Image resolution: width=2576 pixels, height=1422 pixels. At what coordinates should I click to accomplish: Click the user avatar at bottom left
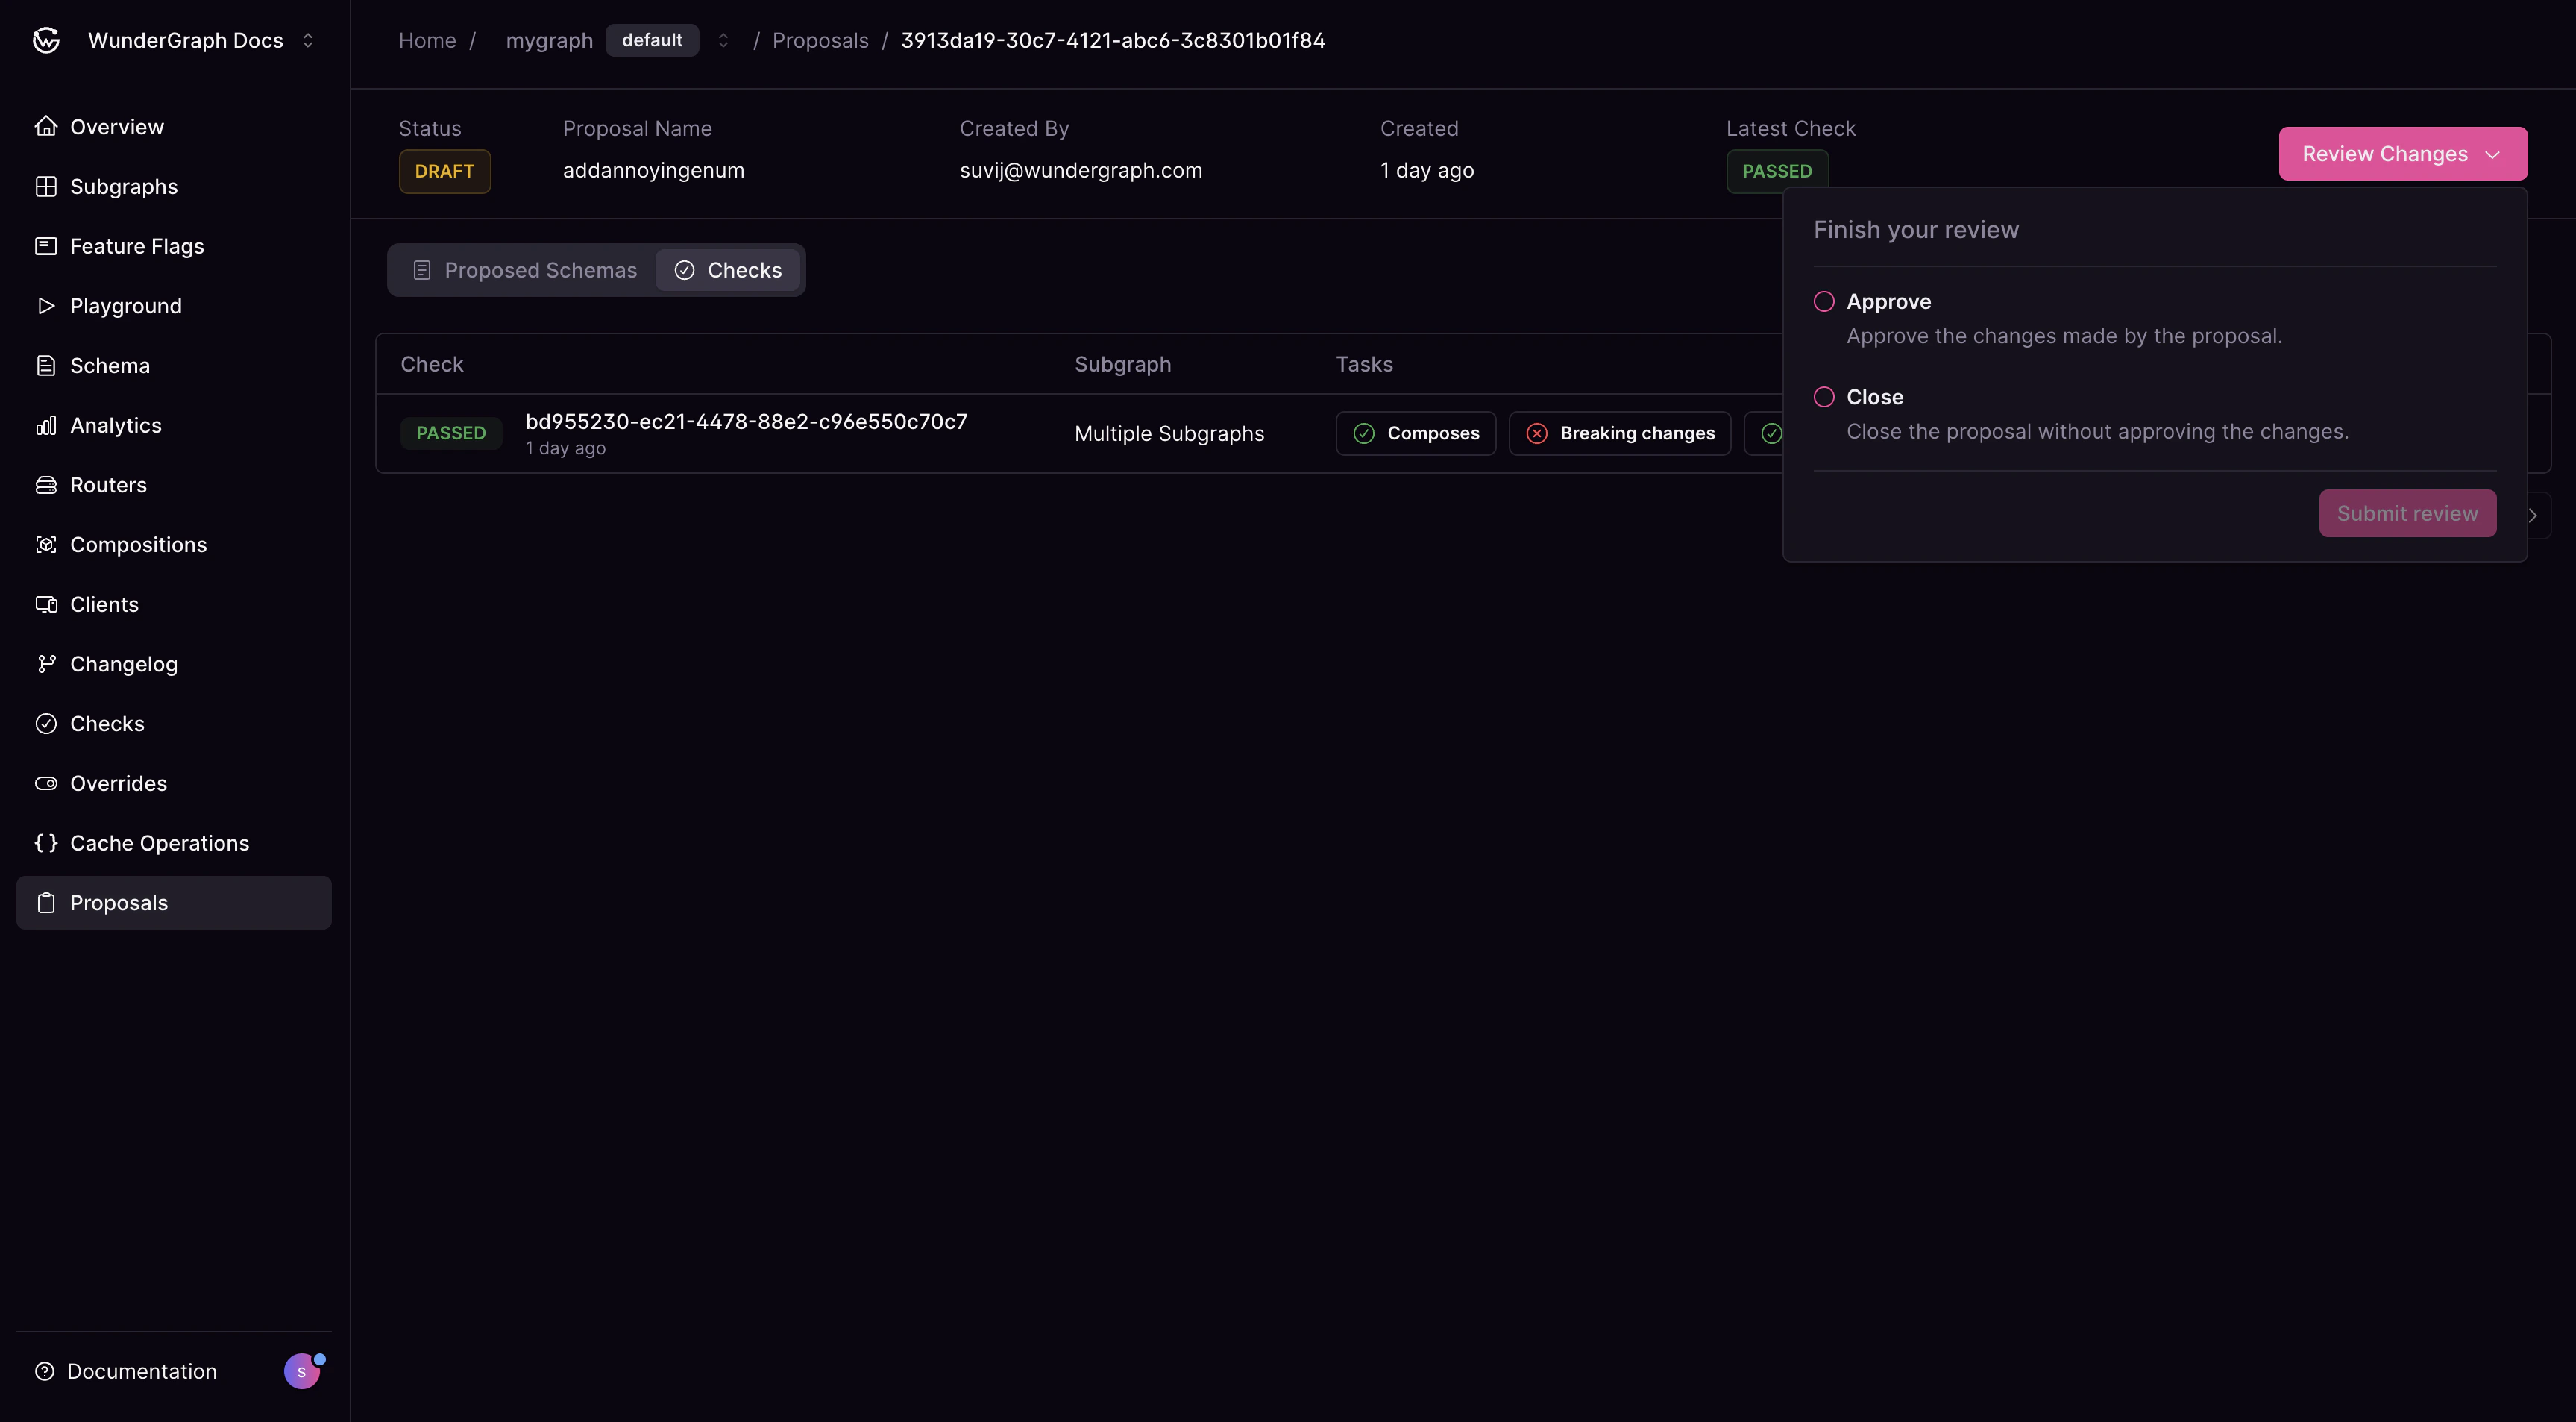302,1370
